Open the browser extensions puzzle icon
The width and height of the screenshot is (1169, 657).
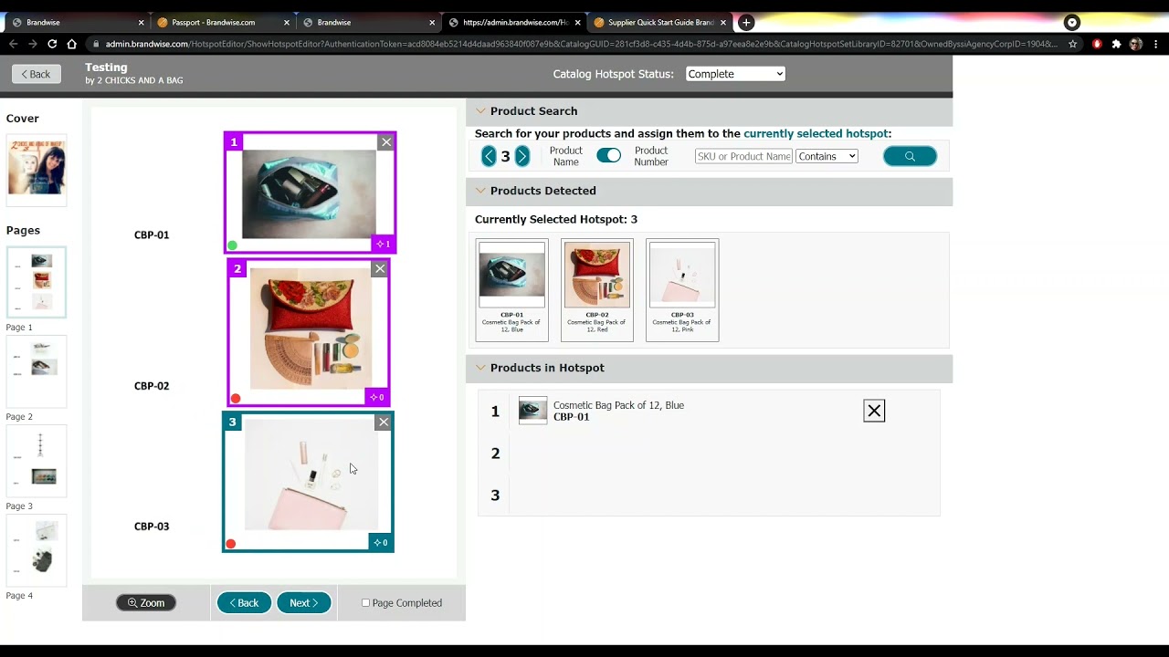1116,44
